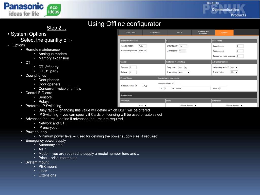
Task: Click the Minimum power PLU field
Action: [139, 86]
